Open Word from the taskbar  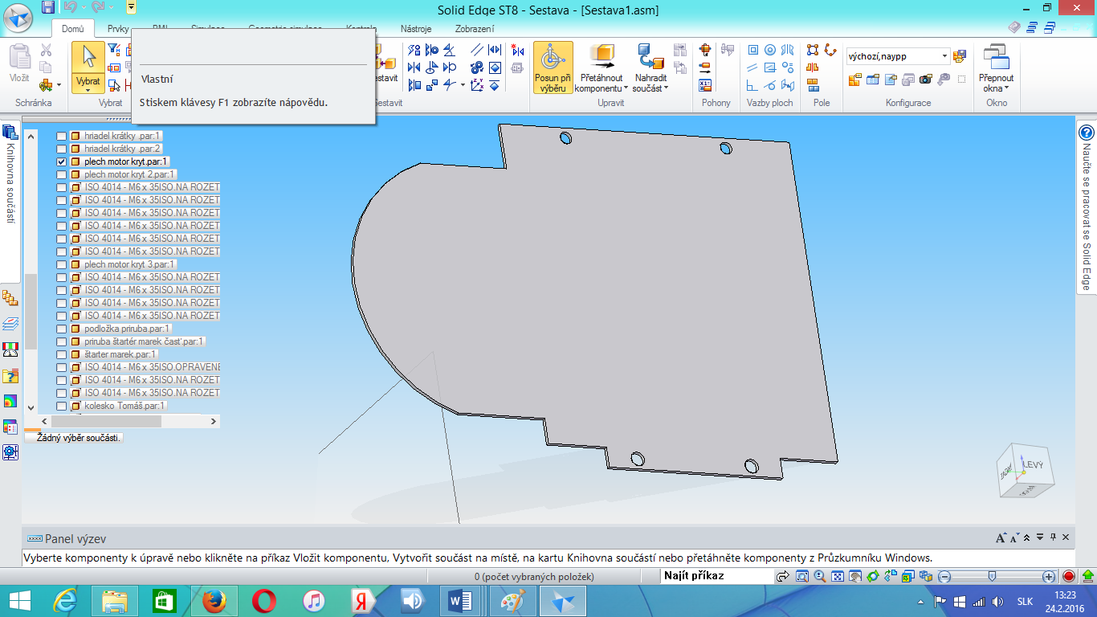point(461,601)
